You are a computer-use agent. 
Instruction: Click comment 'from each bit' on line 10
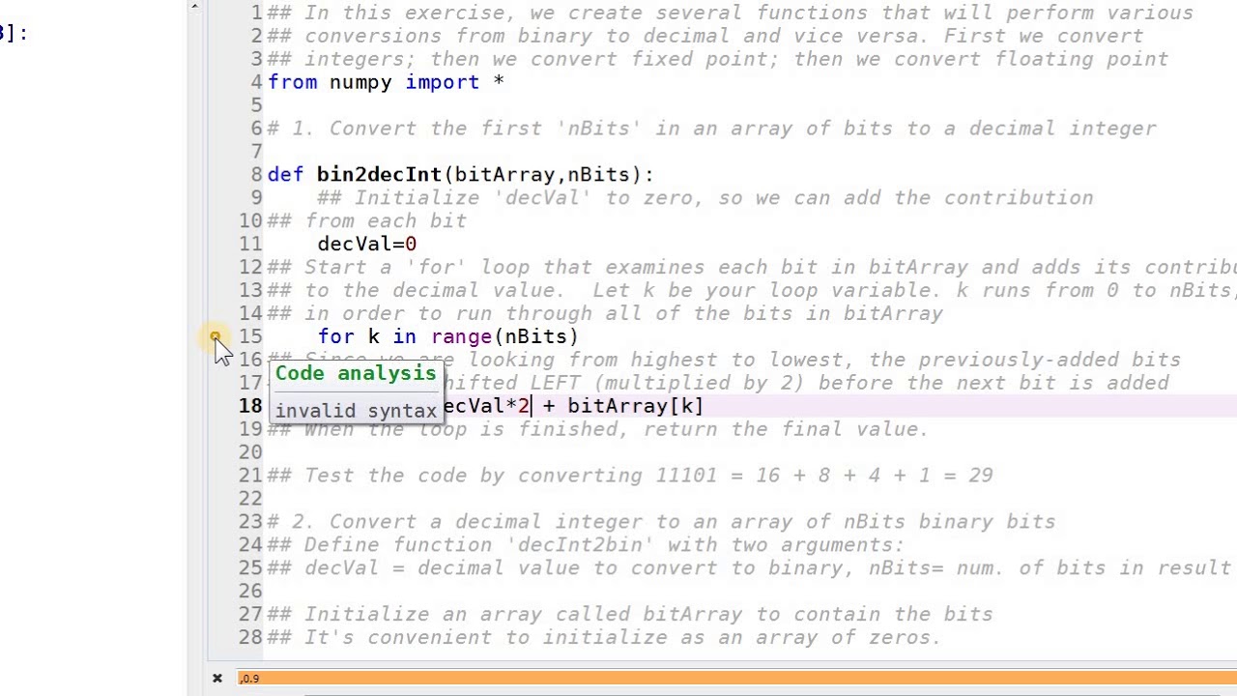tap(367, 221)
